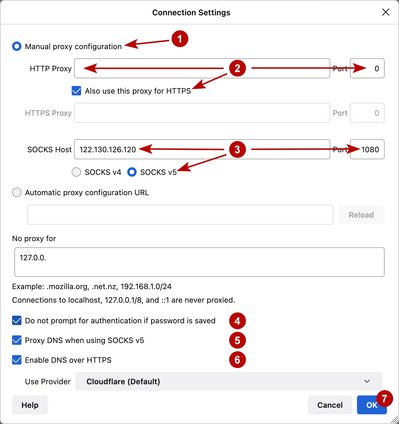Image resolution: width=399 pixels, height=424 pixels.
Task: Click the Reload button
Action: pyautogui.click(x=361, y=215)
